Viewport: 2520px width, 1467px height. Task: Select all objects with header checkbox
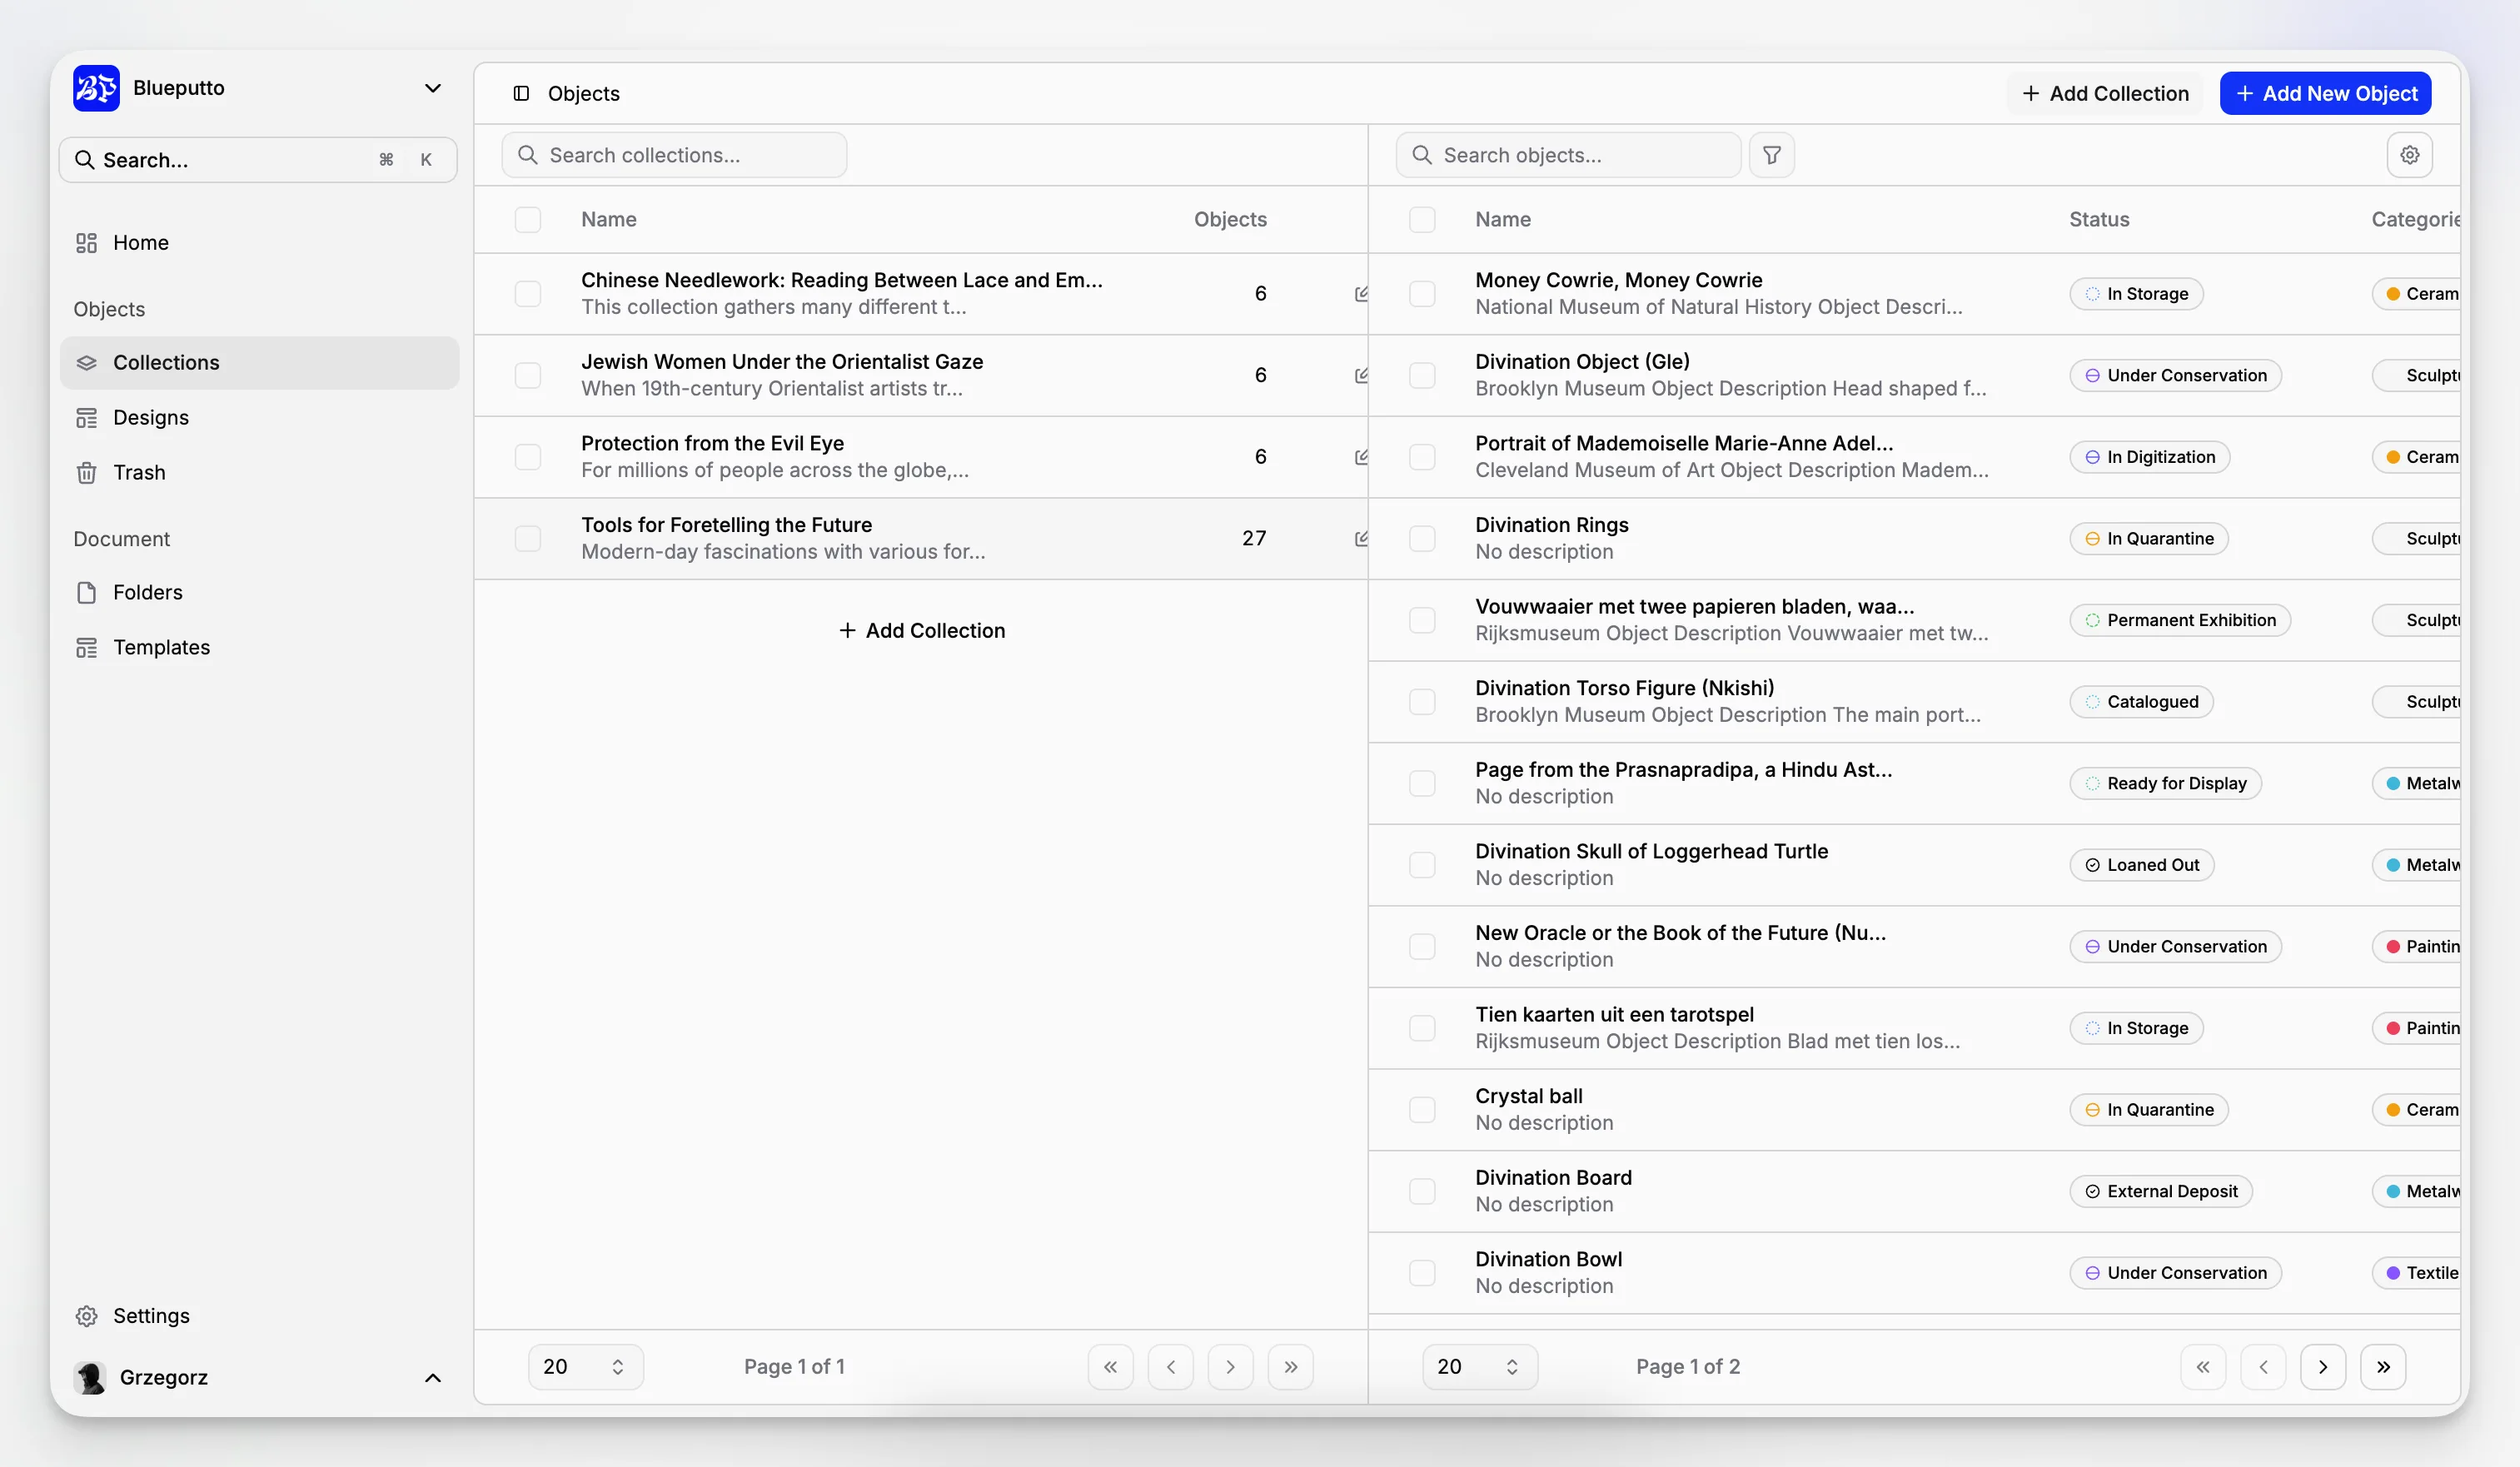pyautogui.click(x=1421, y=220)
